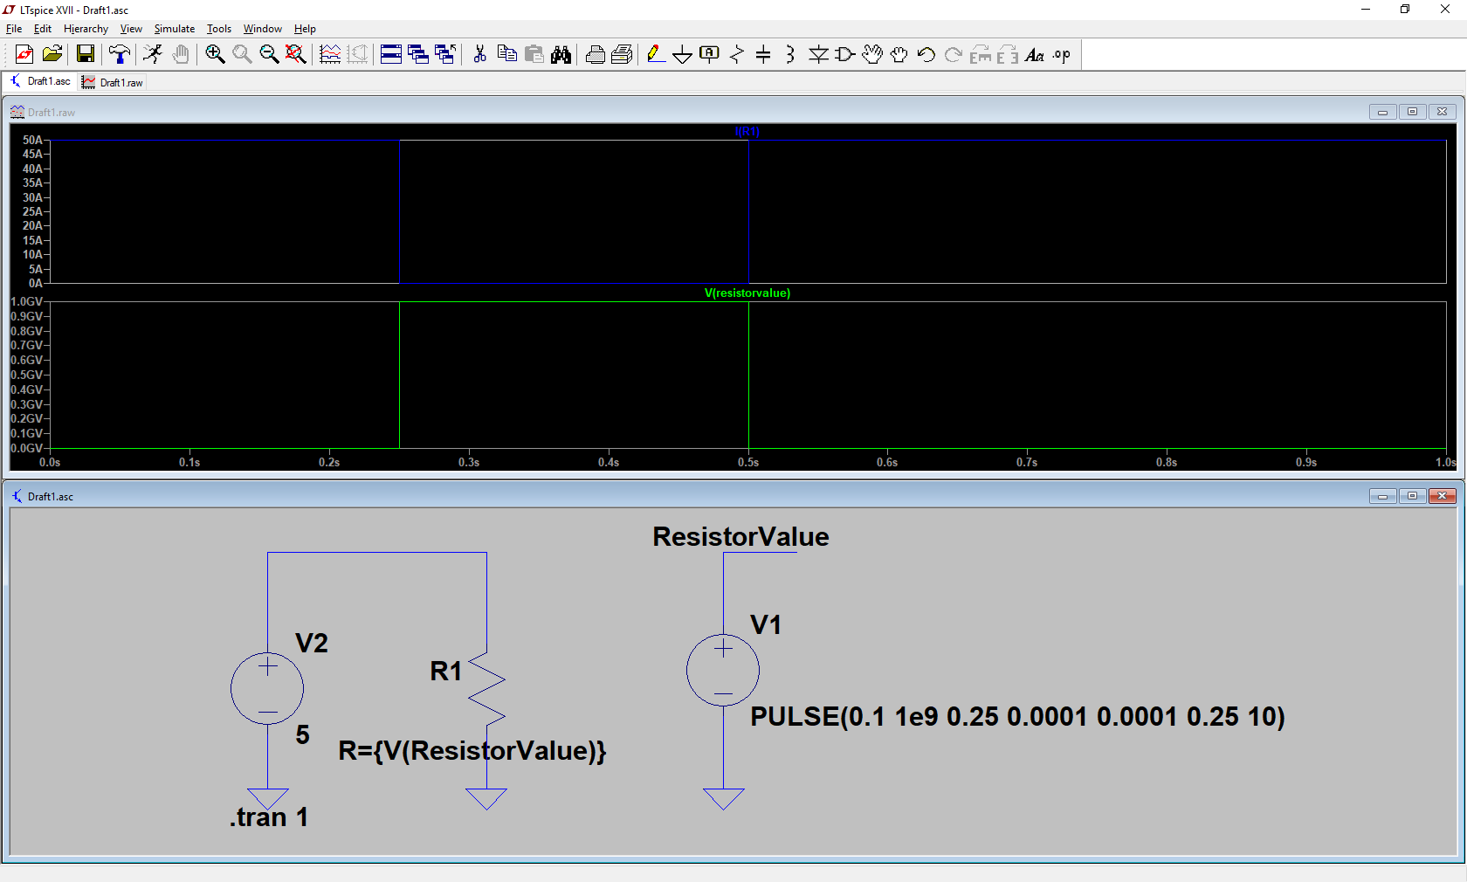1467x882 pixels.
Task: Tile the windows with the Tile icon
Action: click(x=391, y=54)
